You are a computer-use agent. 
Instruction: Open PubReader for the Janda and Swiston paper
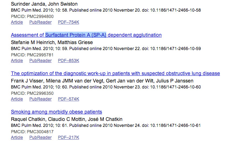pyautogui.click(x=41, y=22)
